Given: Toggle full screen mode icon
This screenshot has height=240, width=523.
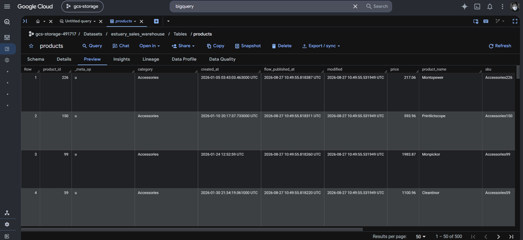Looking at the screenshot, I should click(x=515, y=21).
